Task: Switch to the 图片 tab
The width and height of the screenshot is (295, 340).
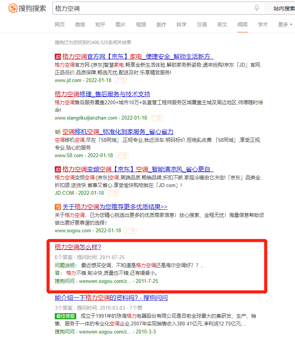Action: pyautogui.click(x=121, y=25)
